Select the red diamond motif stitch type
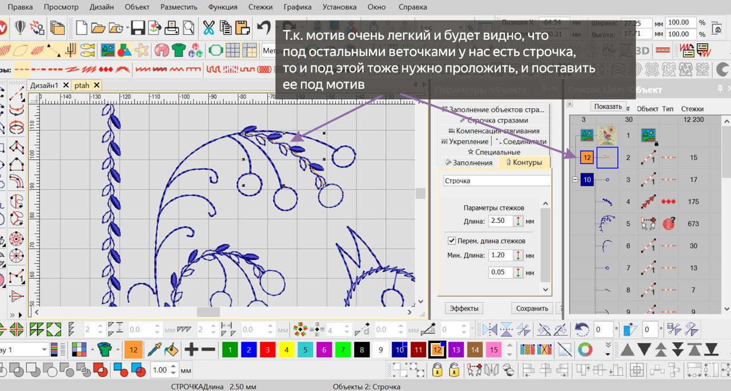731x391 pixels. tap(107, 70)
